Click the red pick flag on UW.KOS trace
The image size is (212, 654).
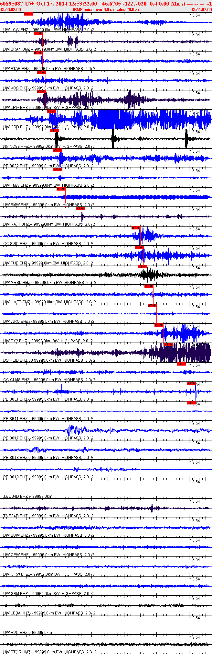pyautogui.click(x=41, y=72)
